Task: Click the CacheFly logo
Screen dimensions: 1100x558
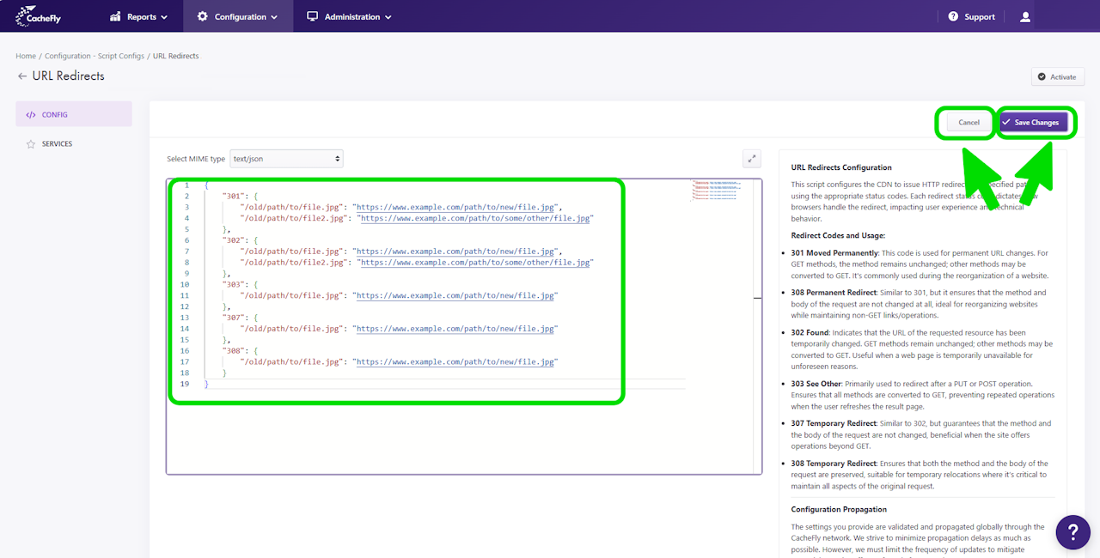Action: pos(39,16)
